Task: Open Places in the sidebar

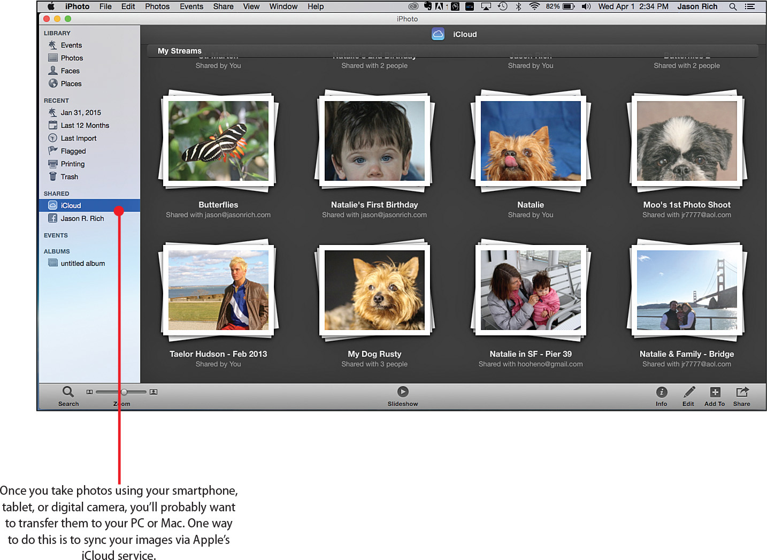Action: (x=71, y=84)
